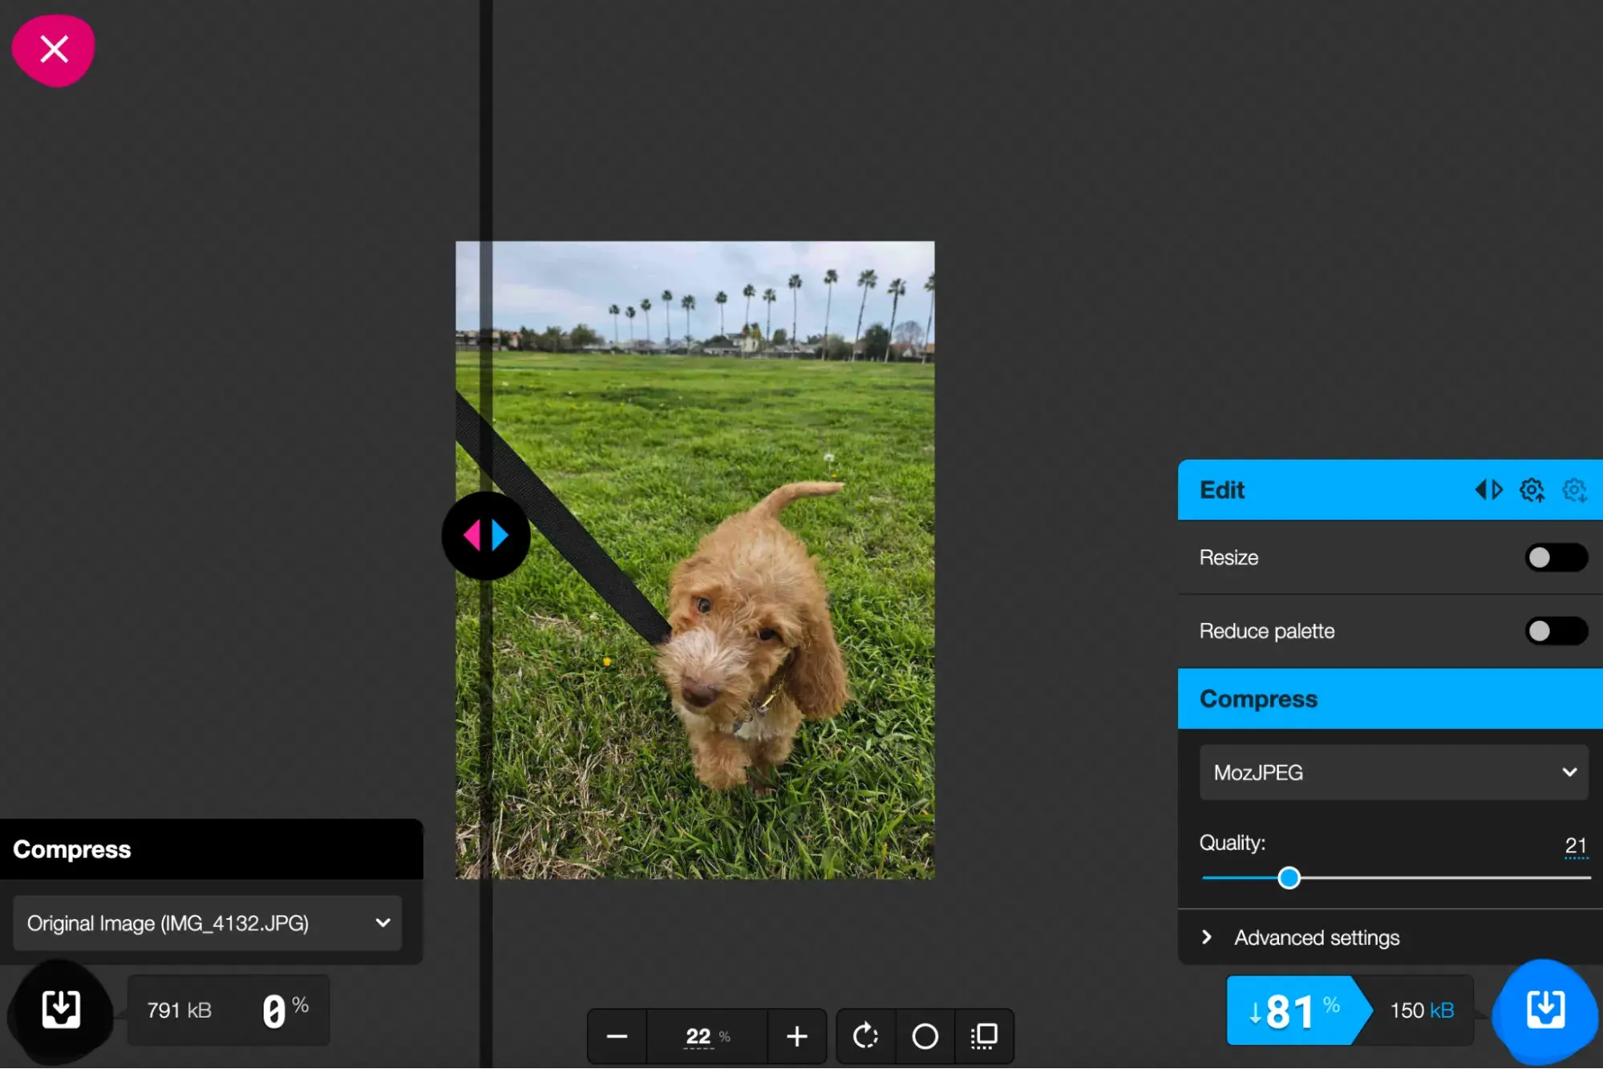
Task: Click the 22% zoom level field
Action: (x=699, y=1037)
